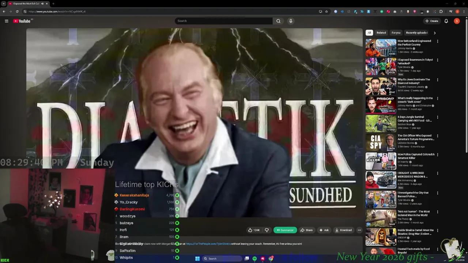
Task: Select the 'For you' filter chip
Action: point(396,33)
